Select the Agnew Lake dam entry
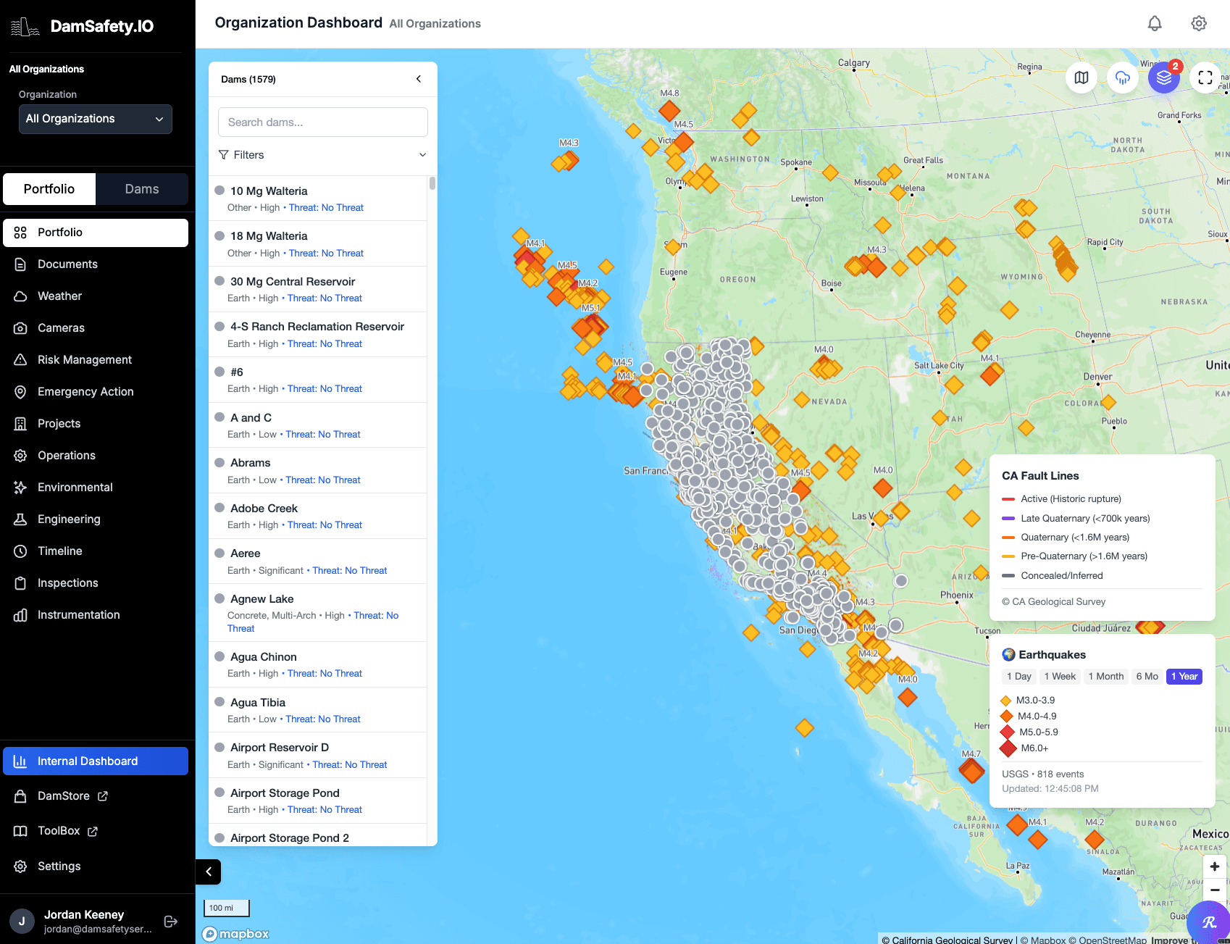The height and width of the screenshot is (944, 1230). (317, 613)
